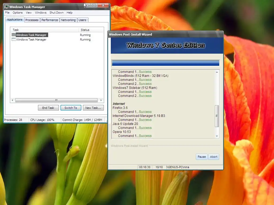Click the install log scroll up arrow
Screen dimensions: 274x205
click(217, 72)
